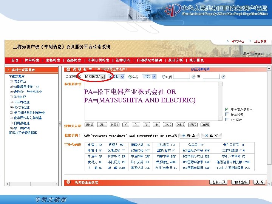Click in the search expression text area
This screenshot has height=204, width=272.
151,101
